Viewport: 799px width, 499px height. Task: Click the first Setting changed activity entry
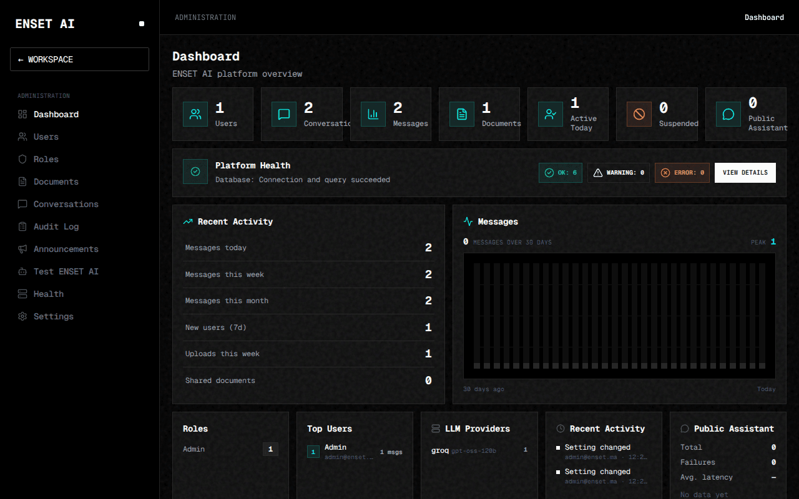point(604,452)
